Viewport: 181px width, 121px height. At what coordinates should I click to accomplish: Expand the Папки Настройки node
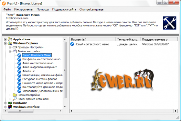point(10,95)
